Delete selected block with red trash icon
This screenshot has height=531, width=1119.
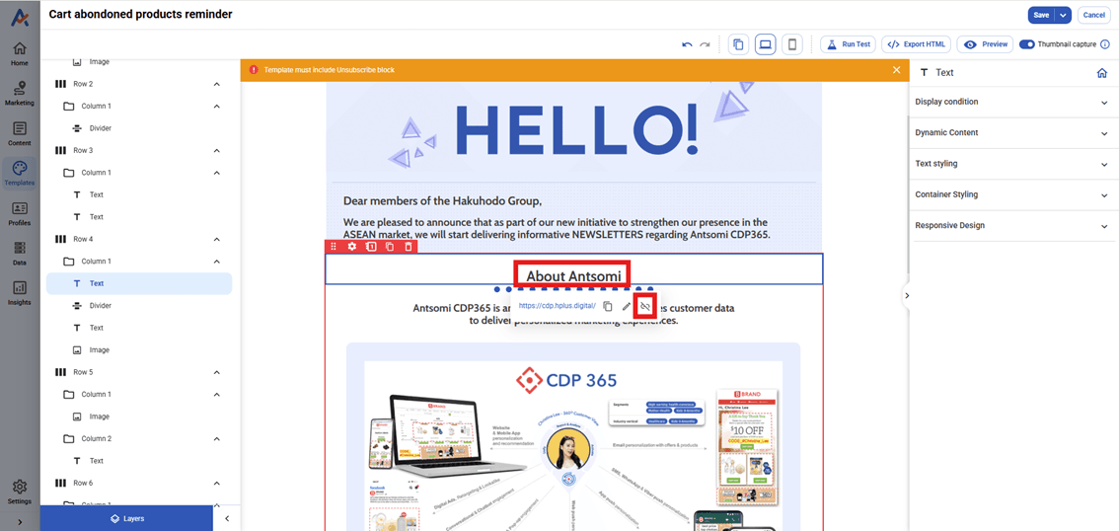[409, 247]
